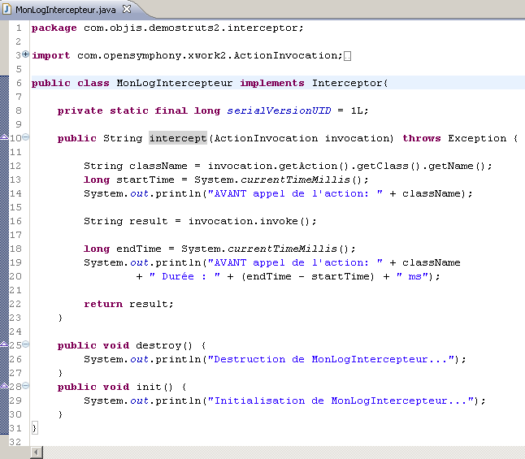Expand the folded import block on line 3
This screenshot has height=459, width=525.
[x=26, y=54]
